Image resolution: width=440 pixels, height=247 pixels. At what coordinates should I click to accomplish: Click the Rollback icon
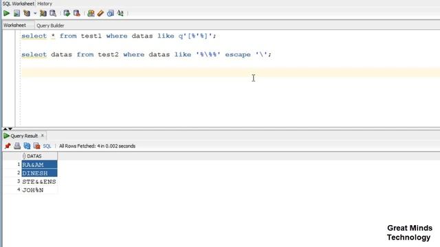[x=76, y=13]
